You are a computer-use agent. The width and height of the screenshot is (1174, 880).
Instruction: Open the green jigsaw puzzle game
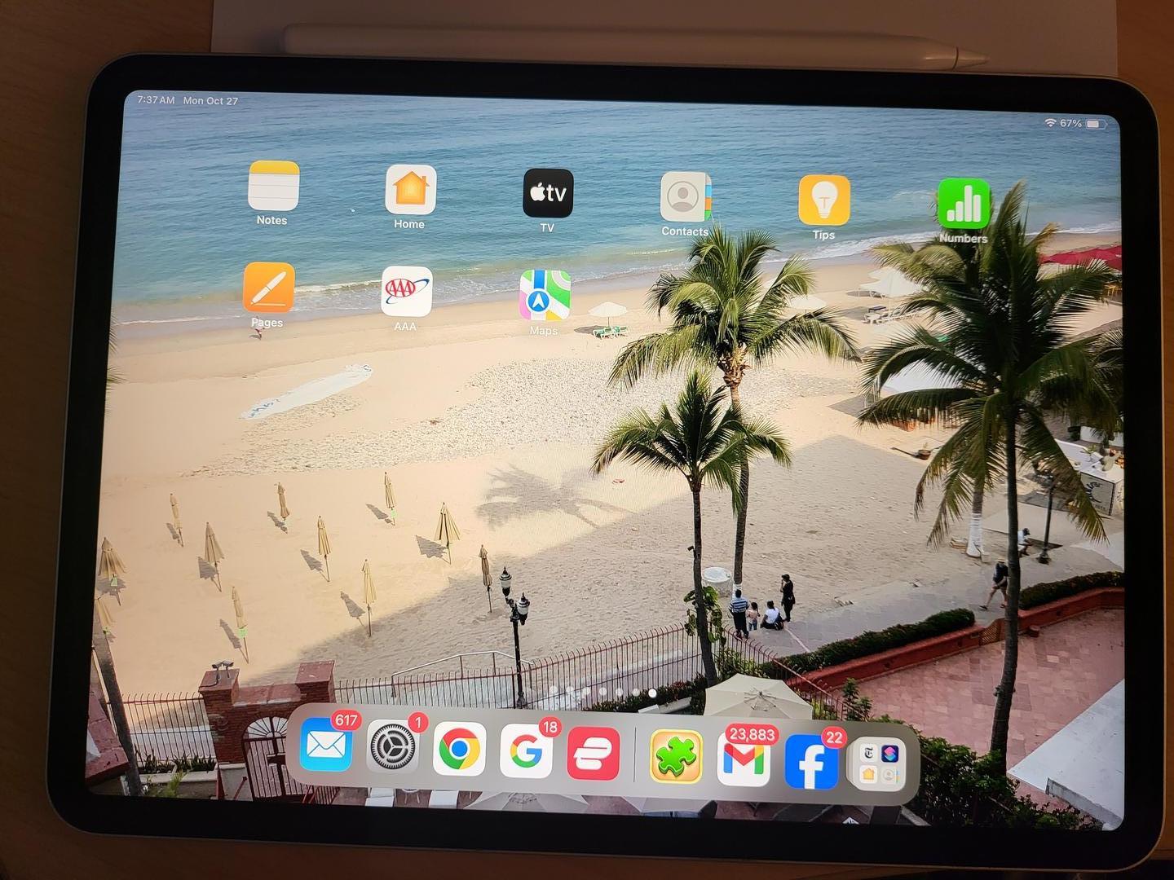click(676, 757)
